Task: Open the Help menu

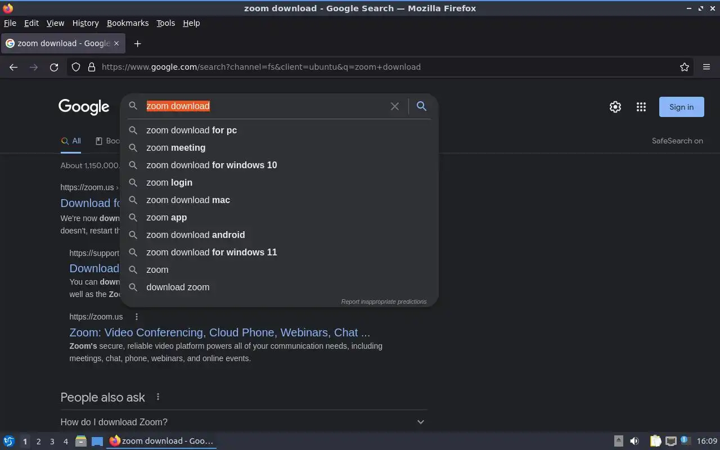Action: 191,23
